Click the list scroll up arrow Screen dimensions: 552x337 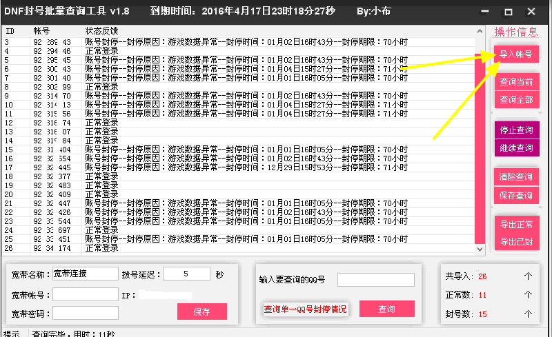click(480, 31)
